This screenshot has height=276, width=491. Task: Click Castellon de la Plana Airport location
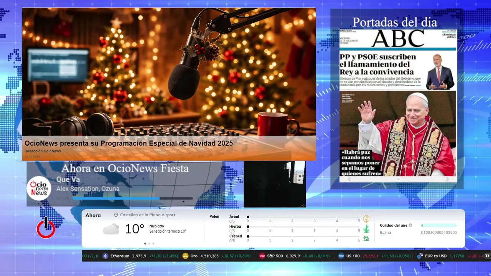(x=147, y=215)
